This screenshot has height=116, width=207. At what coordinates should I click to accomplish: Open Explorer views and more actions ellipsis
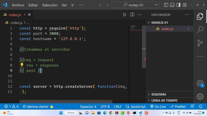pyautogui.click(x=187, y=15)
